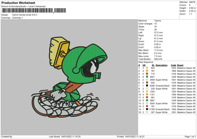The width and height of the screenshot is (197, 139).
Task: Click 'Super White' description in row 5
Action: tap(162, 80)
